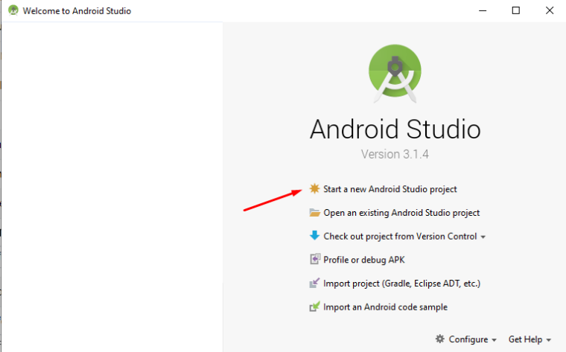This screenshot has height=352, width=566.
Task: Select Profile or debug APK
Action: [x=364, y=260]
